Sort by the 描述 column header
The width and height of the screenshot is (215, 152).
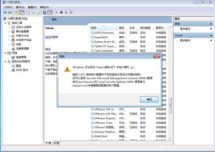click(x=123, y=28)
